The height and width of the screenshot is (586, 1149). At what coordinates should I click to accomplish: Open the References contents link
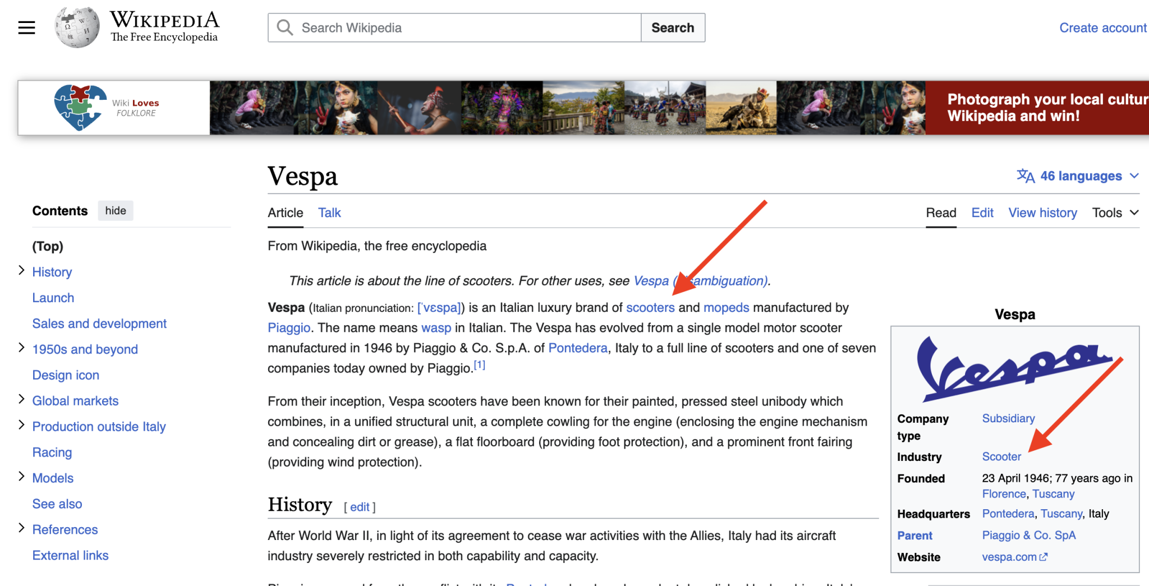pyautogui.click(x=65, y=530)
